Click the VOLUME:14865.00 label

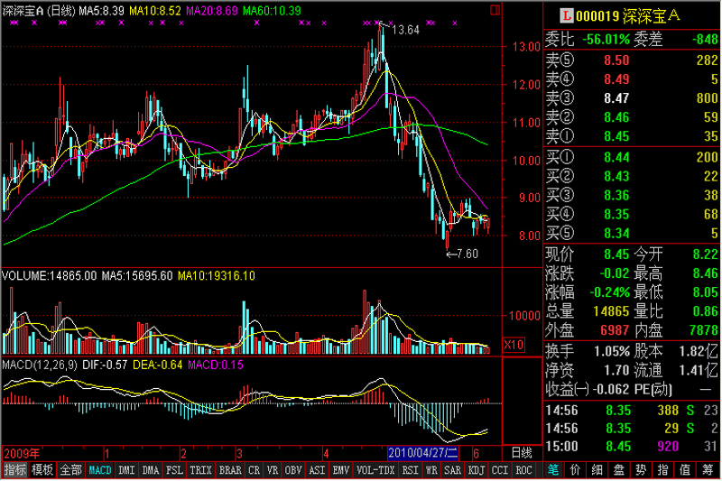click(x=50, y=276)
